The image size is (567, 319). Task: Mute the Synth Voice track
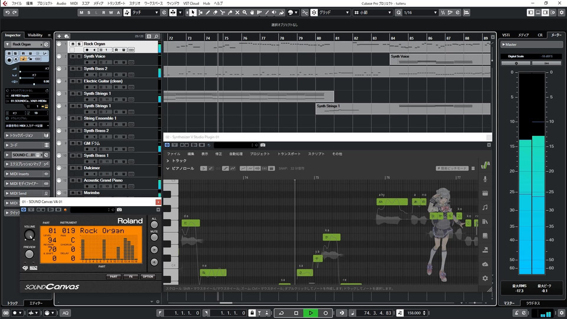pyautogui.click(x=73, y=57)
